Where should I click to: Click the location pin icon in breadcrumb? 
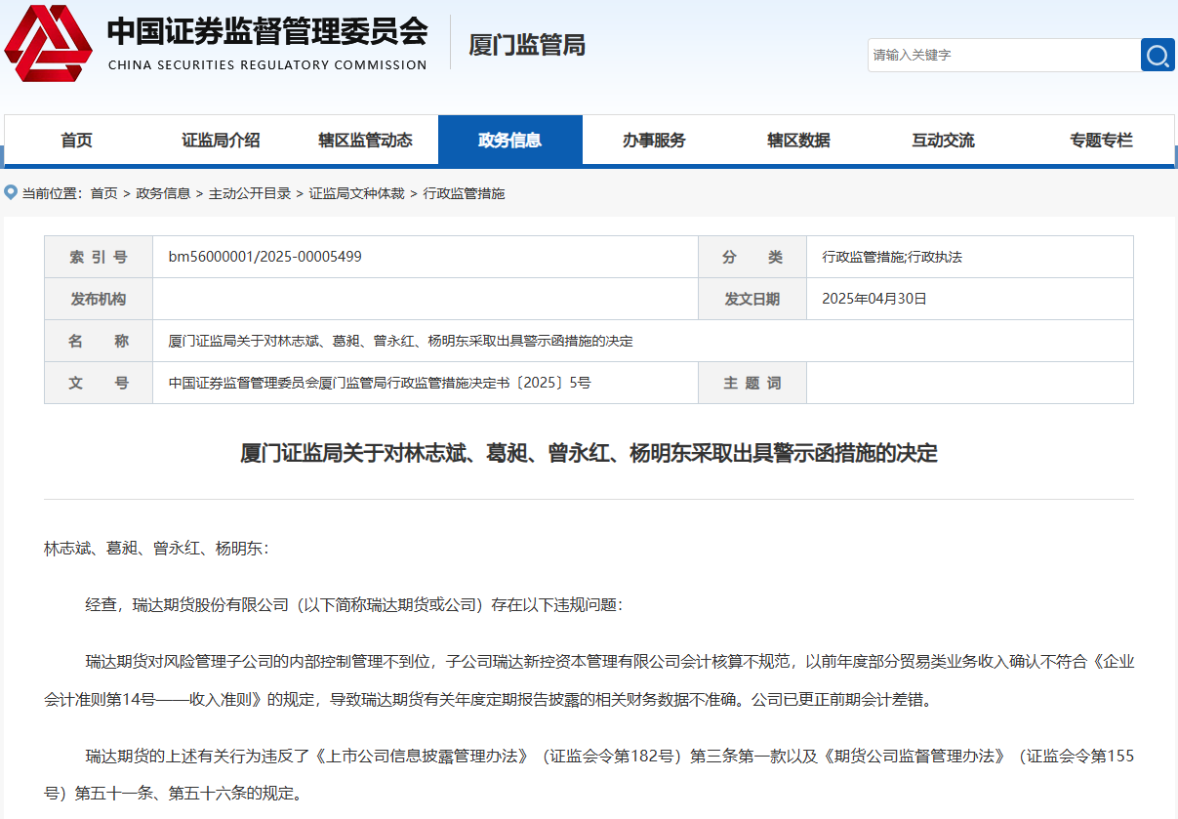tap(11, 193)
